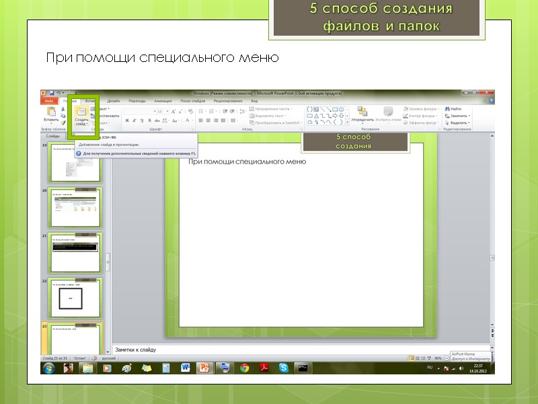Open the Переходы ribbon tab
The image size is (538, 404).
pos(137,101)
